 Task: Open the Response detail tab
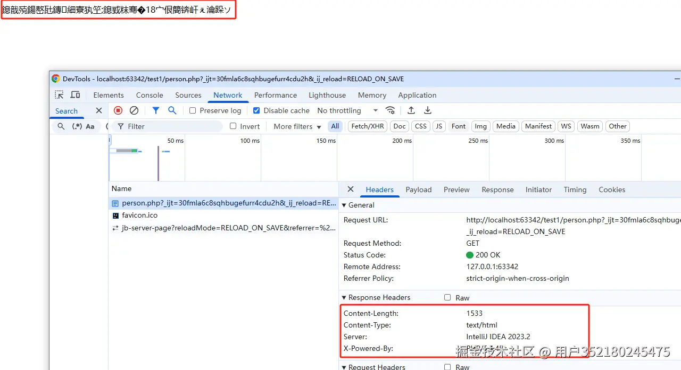pyautogui.click(x=497, y=190)
